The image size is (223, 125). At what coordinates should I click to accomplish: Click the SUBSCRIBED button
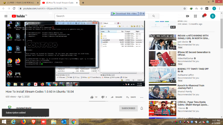tap(128, 108)
